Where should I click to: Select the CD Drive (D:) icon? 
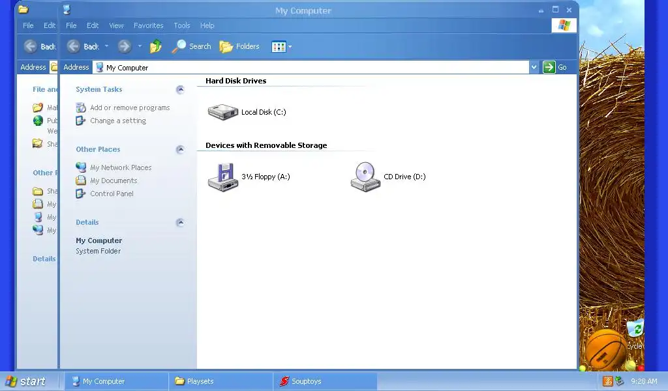coord(365,177)
